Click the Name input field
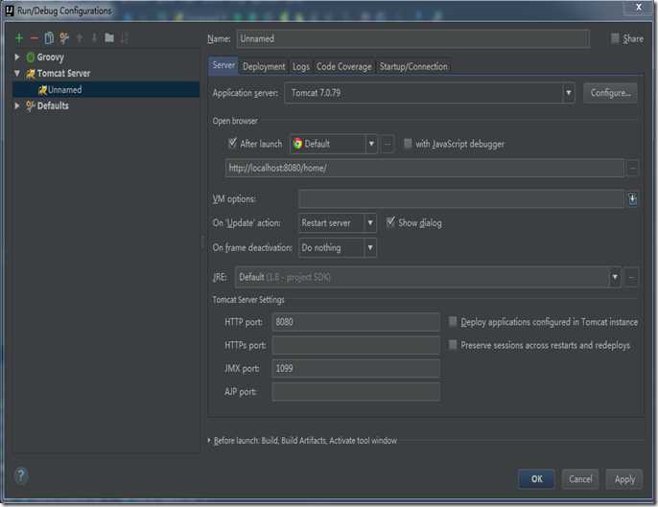This screenshot has height=507, width=658. (x=412, y=39)
